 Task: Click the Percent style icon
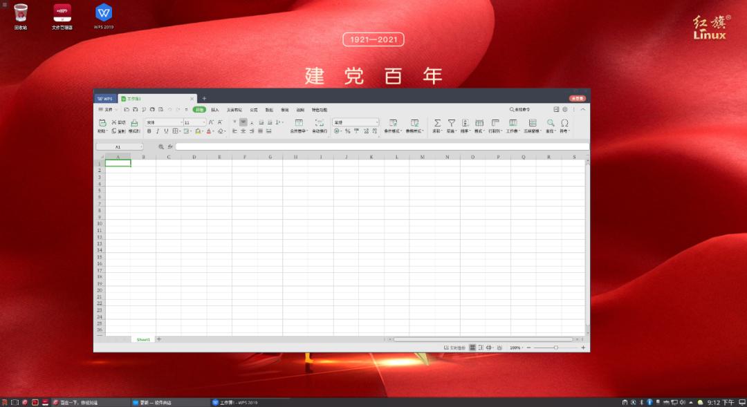click(347, 131)
